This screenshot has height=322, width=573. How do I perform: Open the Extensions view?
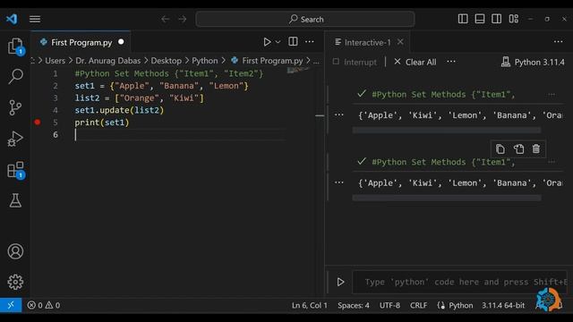point(15,170)
